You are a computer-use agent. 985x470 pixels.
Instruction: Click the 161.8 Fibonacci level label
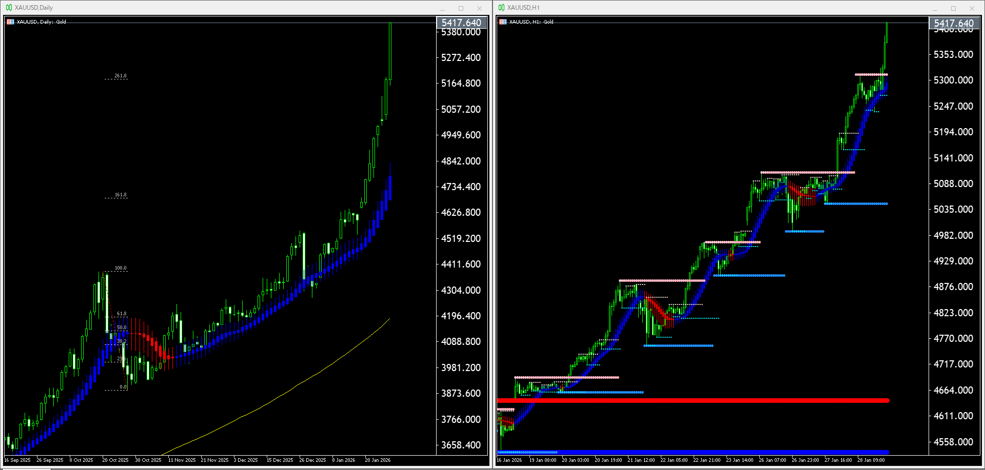point(121,195)
